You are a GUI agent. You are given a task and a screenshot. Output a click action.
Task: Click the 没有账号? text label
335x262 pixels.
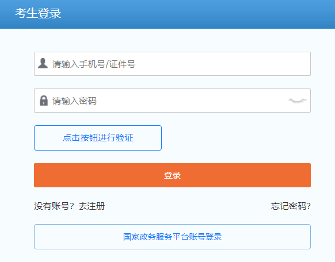[54, 206]
